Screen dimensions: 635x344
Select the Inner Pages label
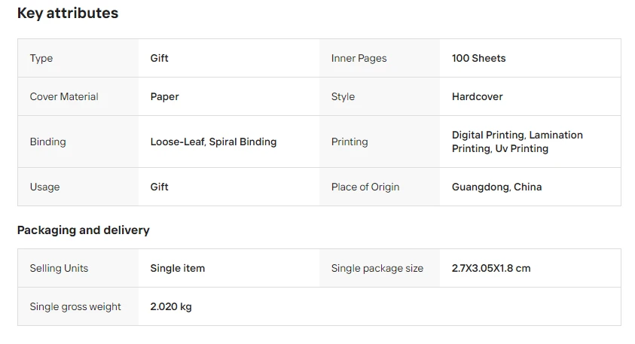coord(359,58)
